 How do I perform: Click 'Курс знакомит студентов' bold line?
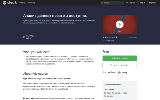pyautogui.click(x=47, y=79)
